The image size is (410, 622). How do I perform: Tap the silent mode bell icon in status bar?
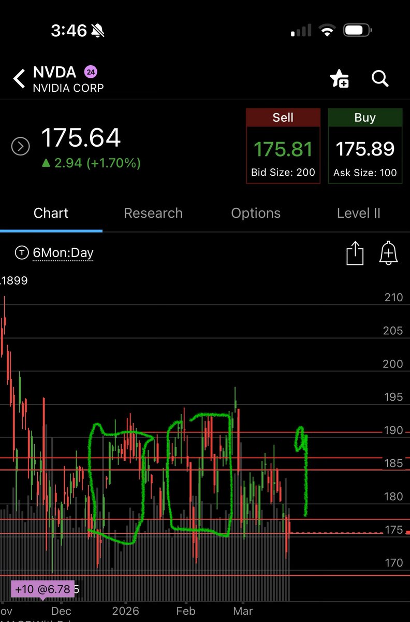pyautogui.click(x=97, y=31)
